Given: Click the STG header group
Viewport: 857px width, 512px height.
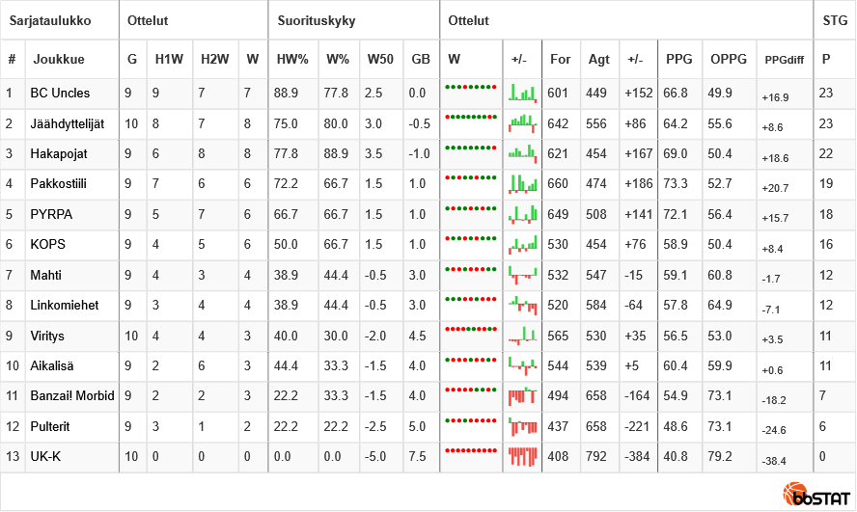Looking at the screenshot, I should point(835,20).
